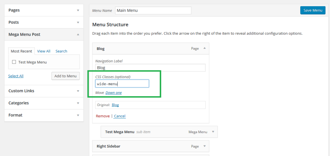
Task: Collapse the Mega Menu Post panel
Action: (78, 34)
